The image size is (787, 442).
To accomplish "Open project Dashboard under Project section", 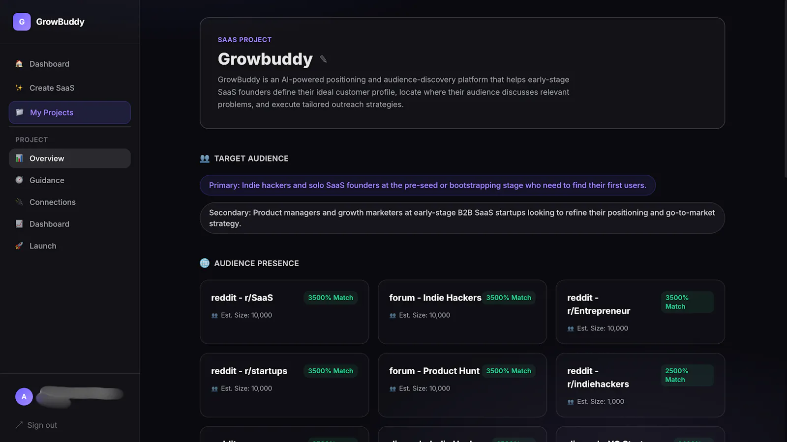I will click(x=70, y=224).
